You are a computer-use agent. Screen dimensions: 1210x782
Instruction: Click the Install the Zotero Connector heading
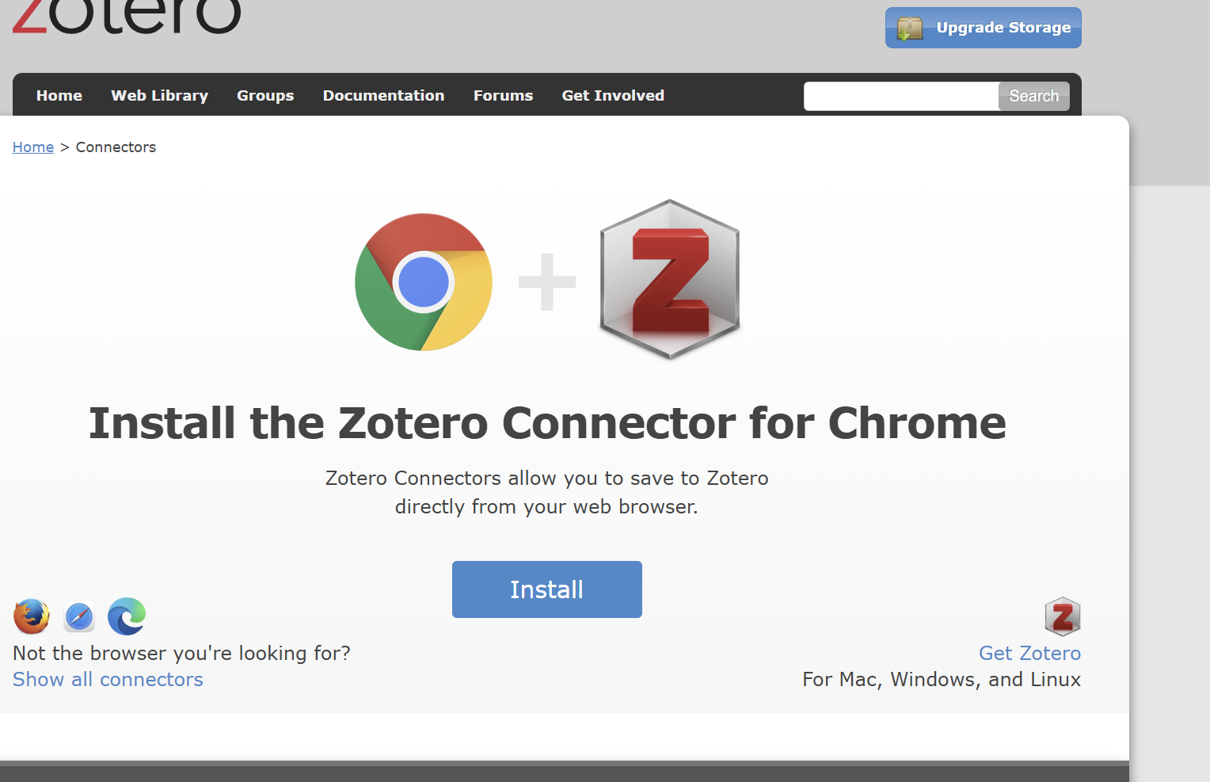click(x=547, y=423)
